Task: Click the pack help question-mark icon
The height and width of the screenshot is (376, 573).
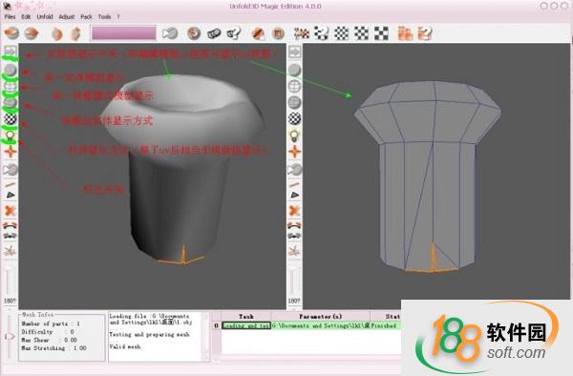Action: pos(425,33)
